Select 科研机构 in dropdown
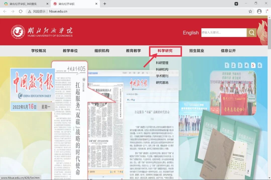Viewport: 271px width, 180px height. click(x=162, y=69)
